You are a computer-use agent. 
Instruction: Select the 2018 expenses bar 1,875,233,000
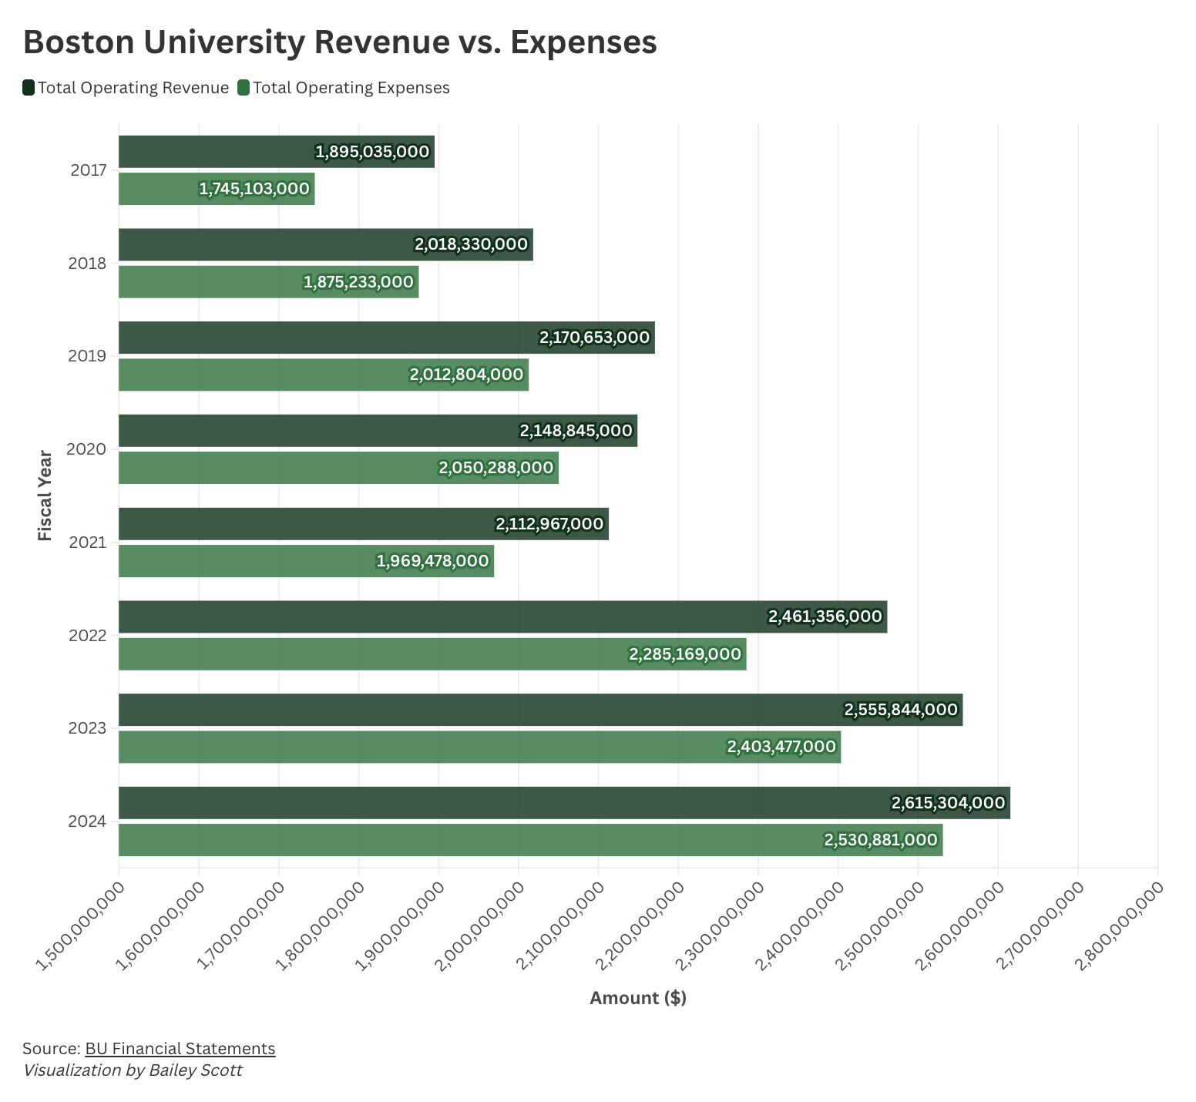point(269,282)
